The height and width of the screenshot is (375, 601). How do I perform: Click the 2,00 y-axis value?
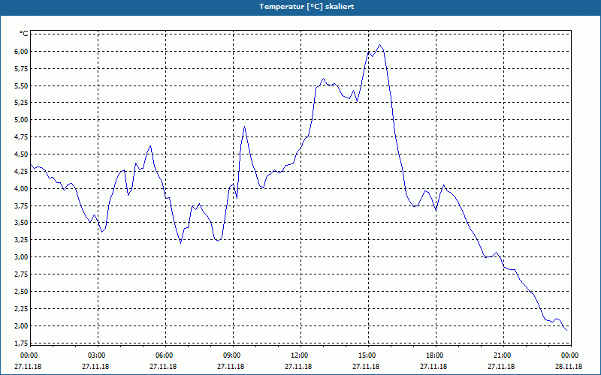(22, 326)
